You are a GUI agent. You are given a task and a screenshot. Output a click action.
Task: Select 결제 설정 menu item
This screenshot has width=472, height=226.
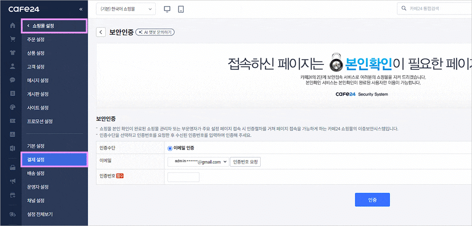[54, 160]
